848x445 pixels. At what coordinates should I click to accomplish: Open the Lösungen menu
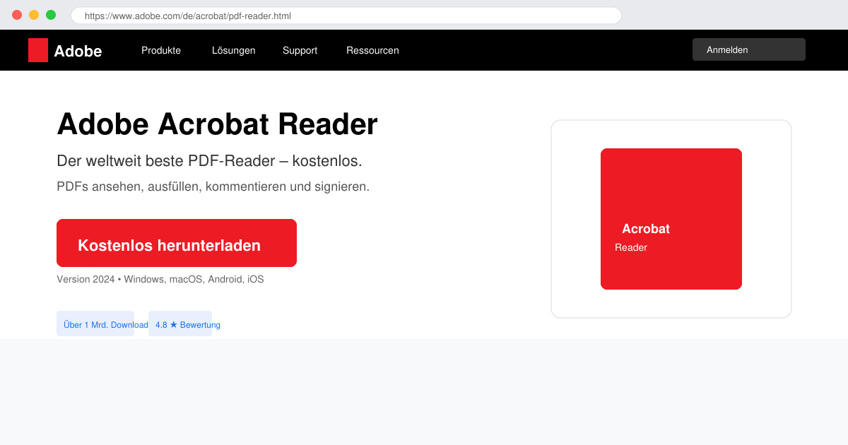coord(234,50)
